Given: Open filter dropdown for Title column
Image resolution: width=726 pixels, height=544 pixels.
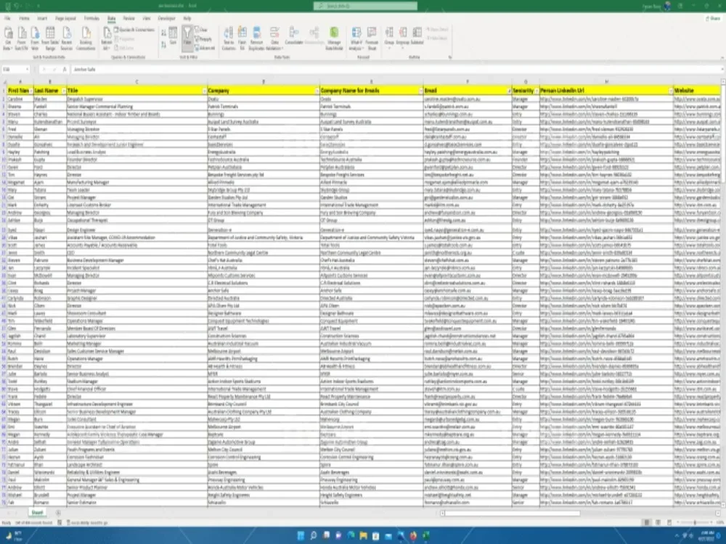Looking at the screenshot, I should 204,91.
